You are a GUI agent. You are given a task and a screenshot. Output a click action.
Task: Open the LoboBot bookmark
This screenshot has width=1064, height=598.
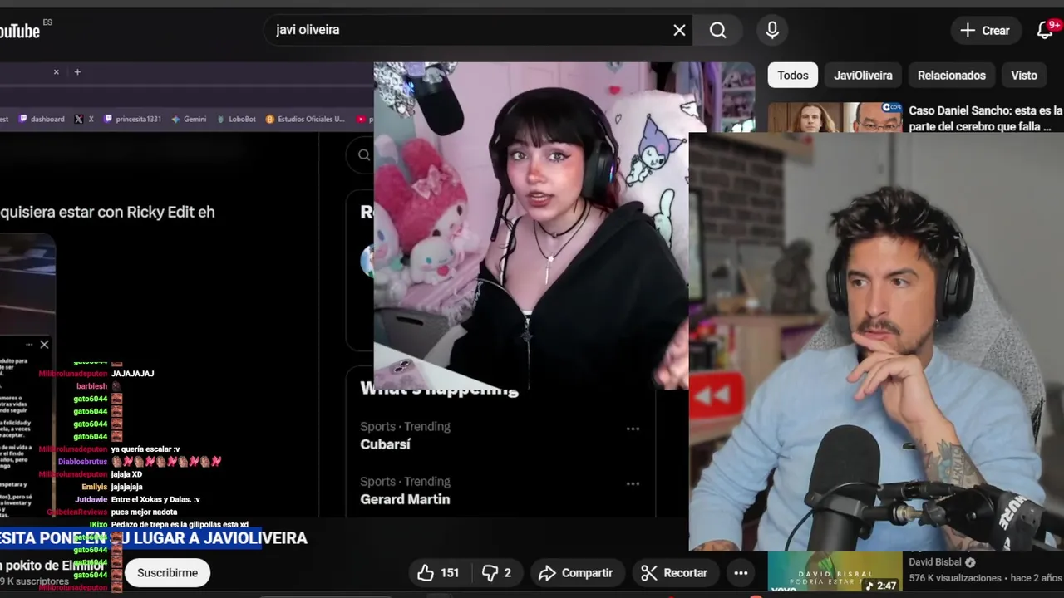click(236, 119)
